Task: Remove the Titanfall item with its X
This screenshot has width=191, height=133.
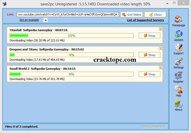Action: click(161, 29)
